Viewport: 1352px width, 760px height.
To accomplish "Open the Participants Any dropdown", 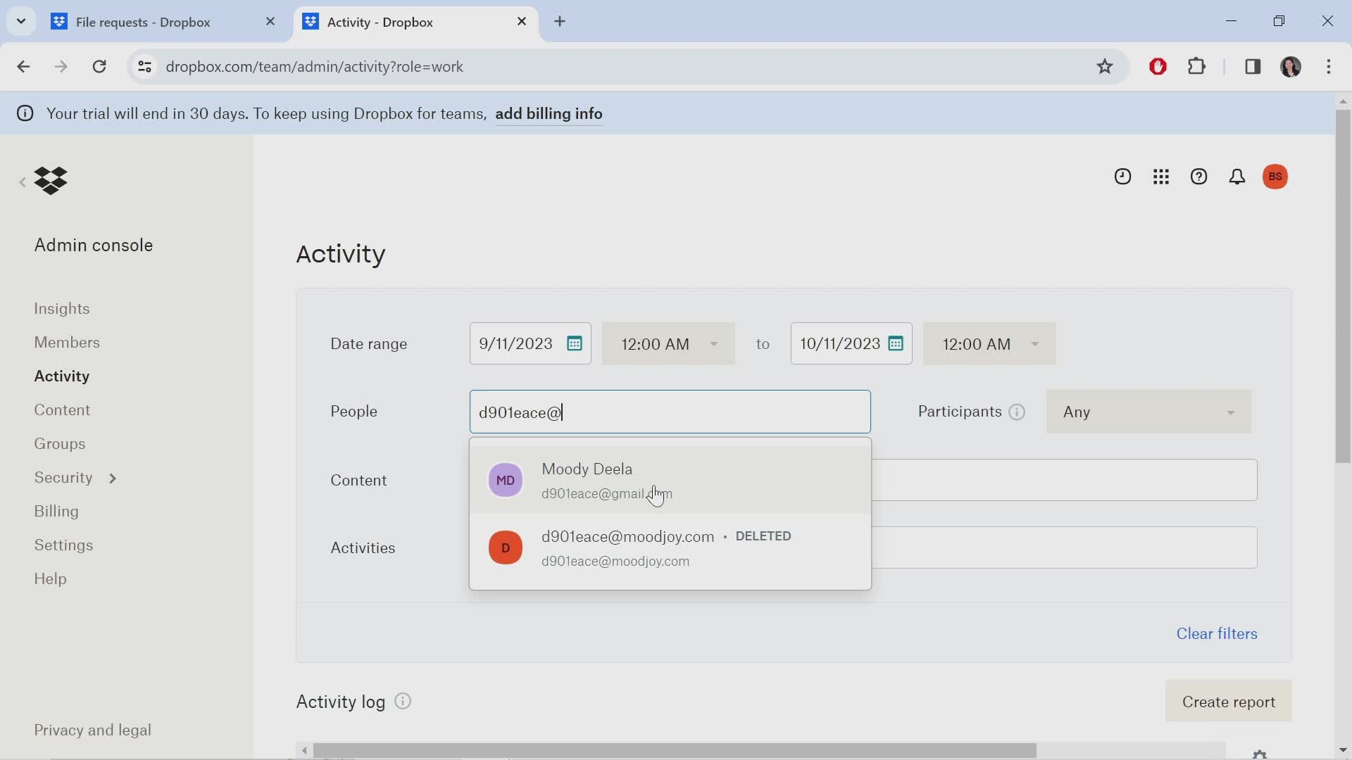I will pos(1148,412).
